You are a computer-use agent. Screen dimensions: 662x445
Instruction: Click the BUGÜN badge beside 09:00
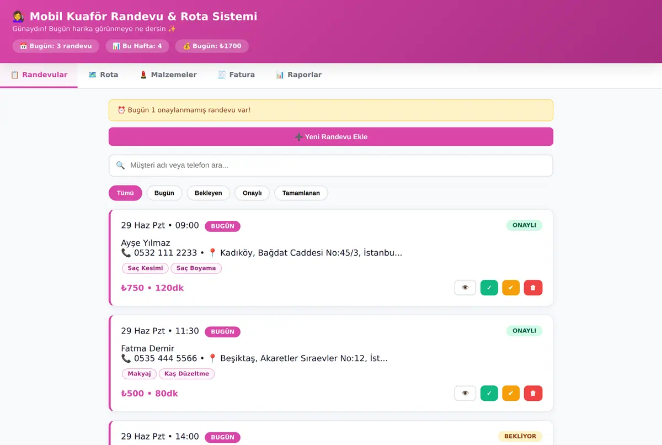(222, 226)
